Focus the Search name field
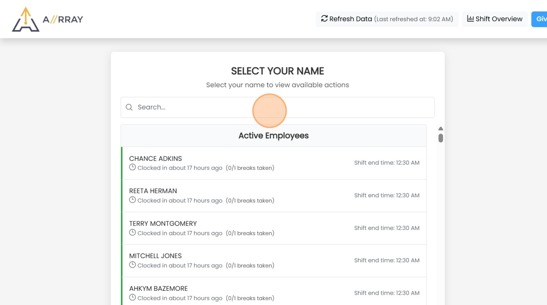 pyautogui.click(x=277, y=107)
